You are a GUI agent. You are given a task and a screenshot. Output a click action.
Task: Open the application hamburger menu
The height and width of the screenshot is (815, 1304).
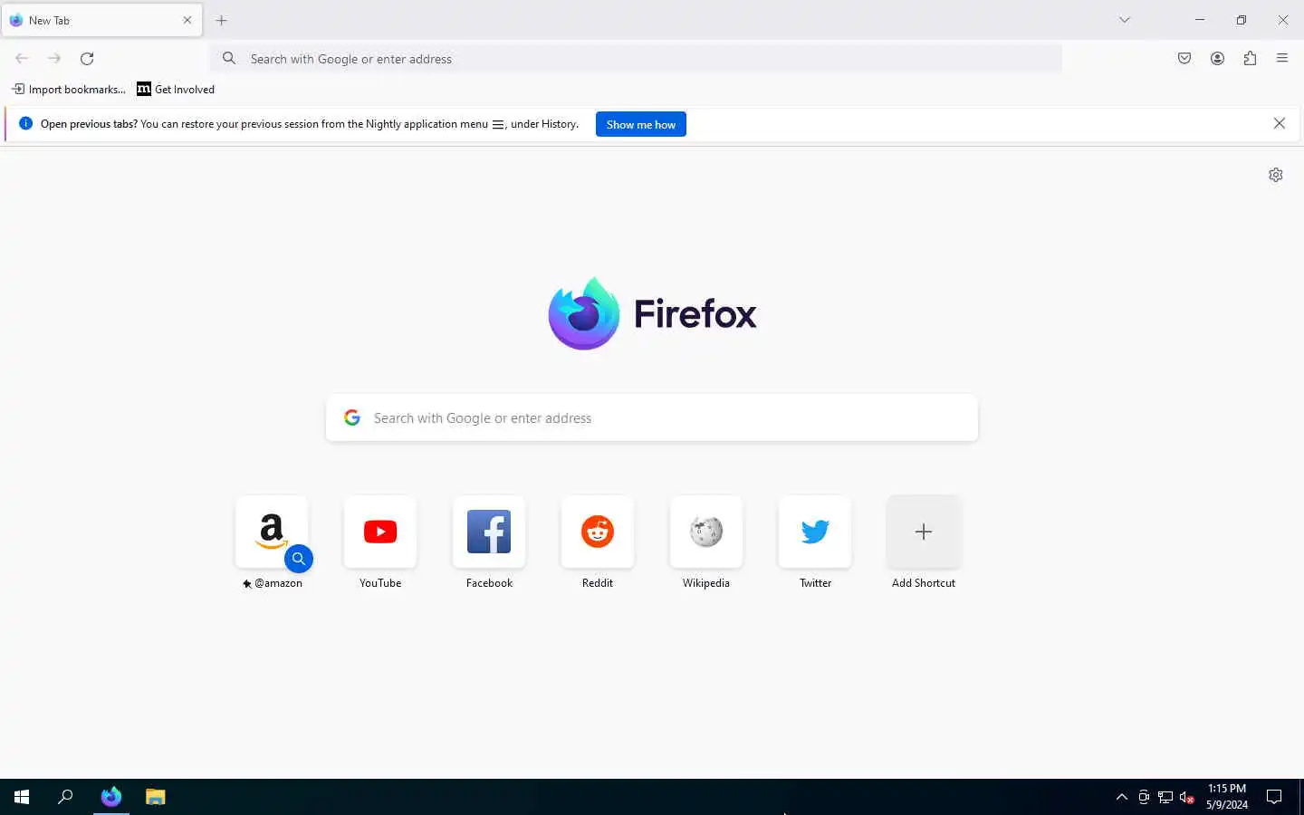pos(1282,59)
